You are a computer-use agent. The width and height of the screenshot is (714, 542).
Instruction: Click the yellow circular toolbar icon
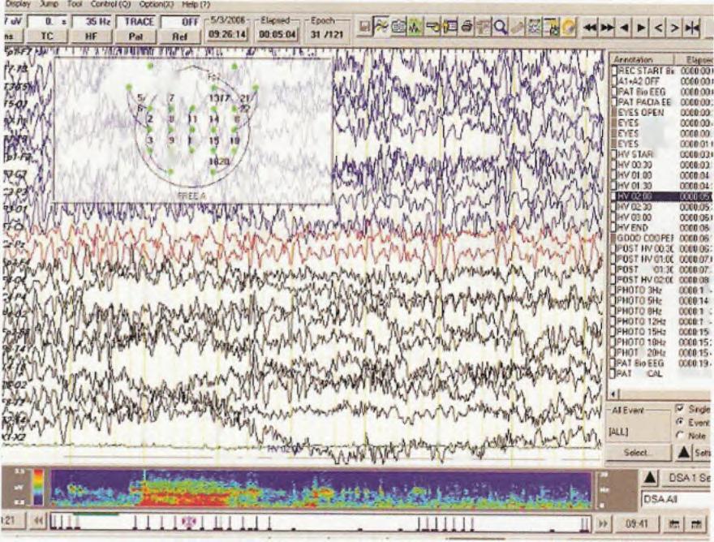pyautogui.click(x=569, y=28)
